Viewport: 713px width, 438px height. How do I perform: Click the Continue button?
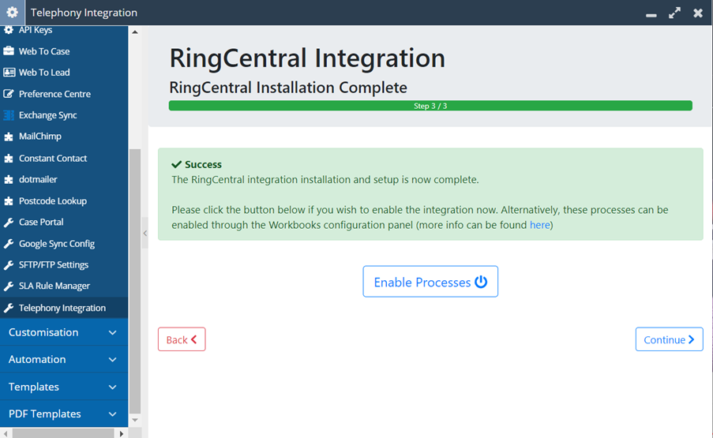point(669,339)
